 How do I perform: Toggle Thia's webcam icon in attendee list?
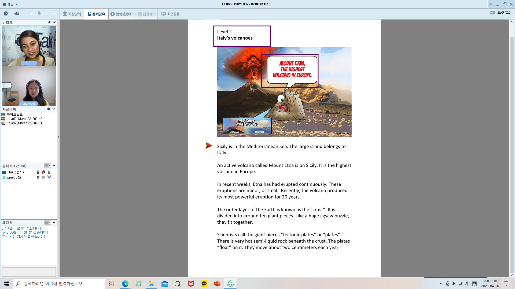pos(38,172)
